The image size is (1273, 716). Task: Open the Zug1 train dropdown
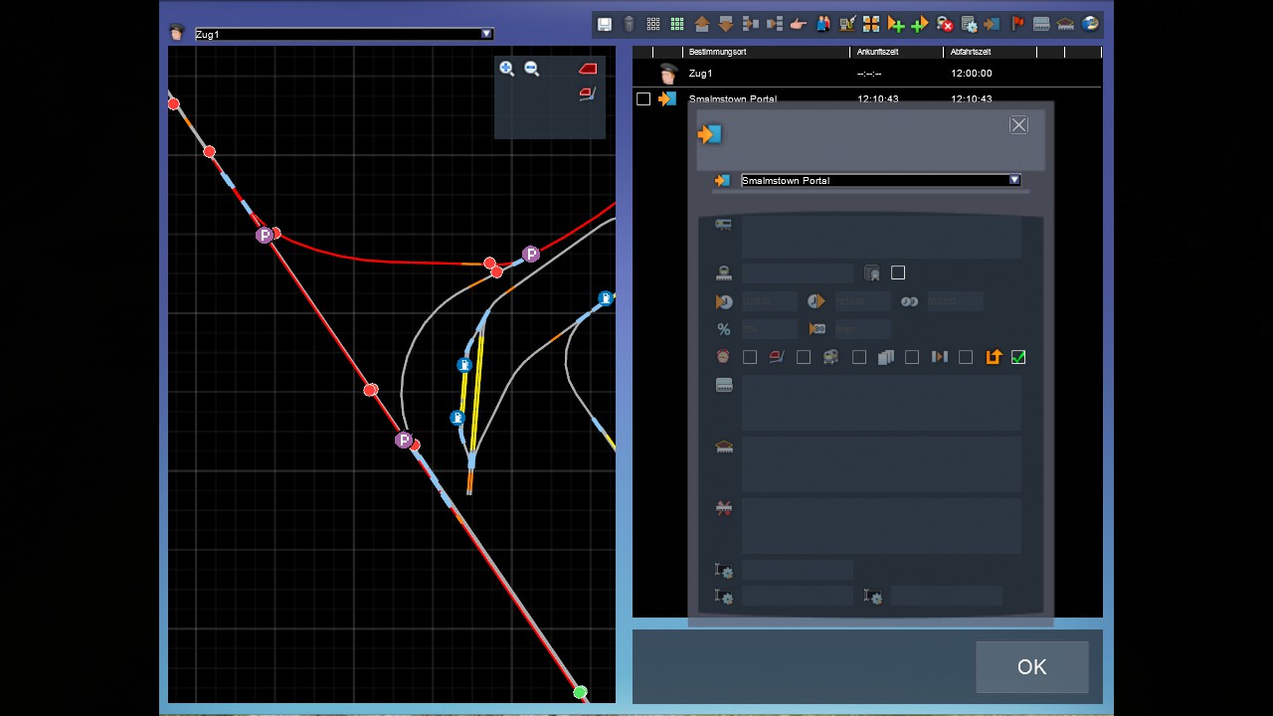point(486,34)
